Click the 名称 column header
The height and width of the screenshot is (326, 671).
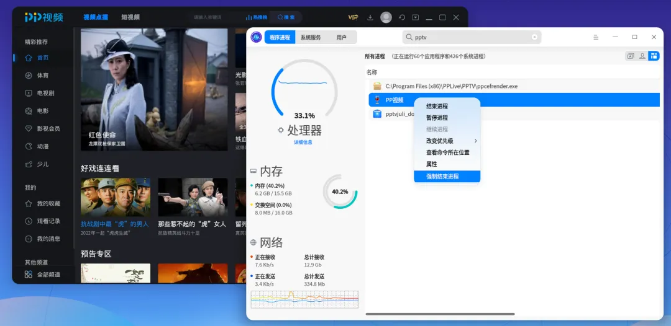[372, 72]
